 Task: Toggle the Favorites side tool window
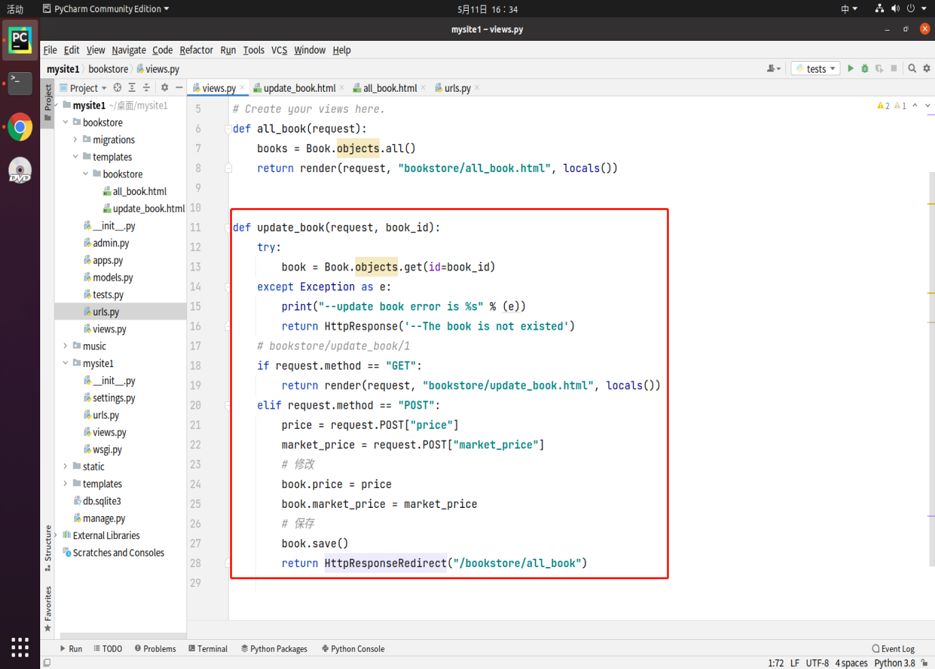click(48, 608)
